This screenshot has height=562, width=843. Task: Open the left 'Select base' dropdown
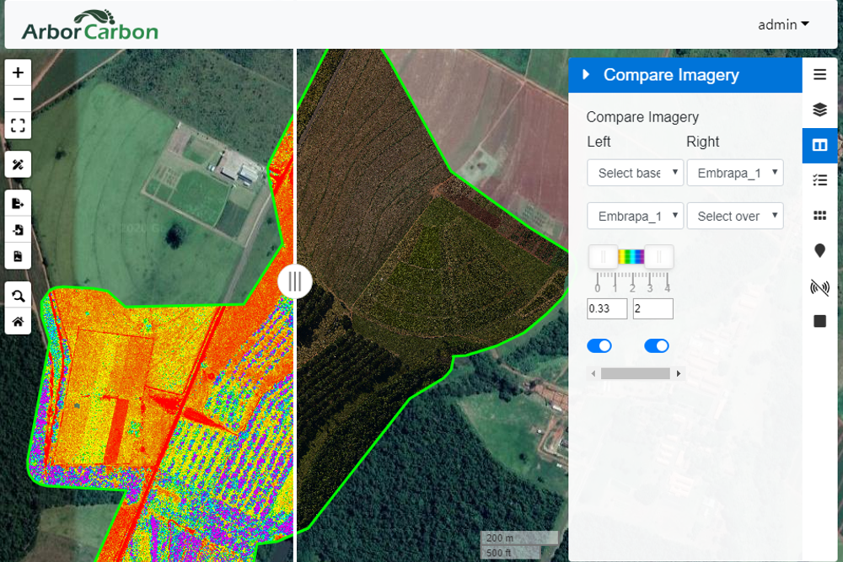635,173
